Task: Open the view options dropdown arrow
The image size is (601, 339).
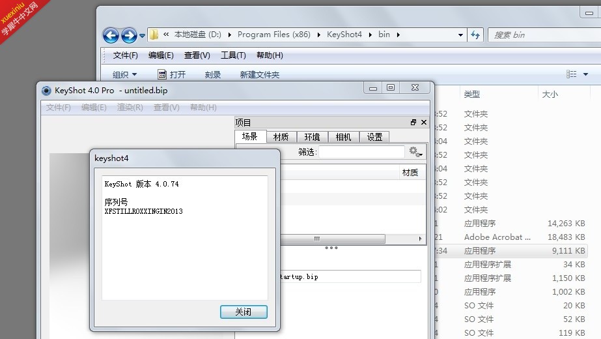Action: coord(585,74)
